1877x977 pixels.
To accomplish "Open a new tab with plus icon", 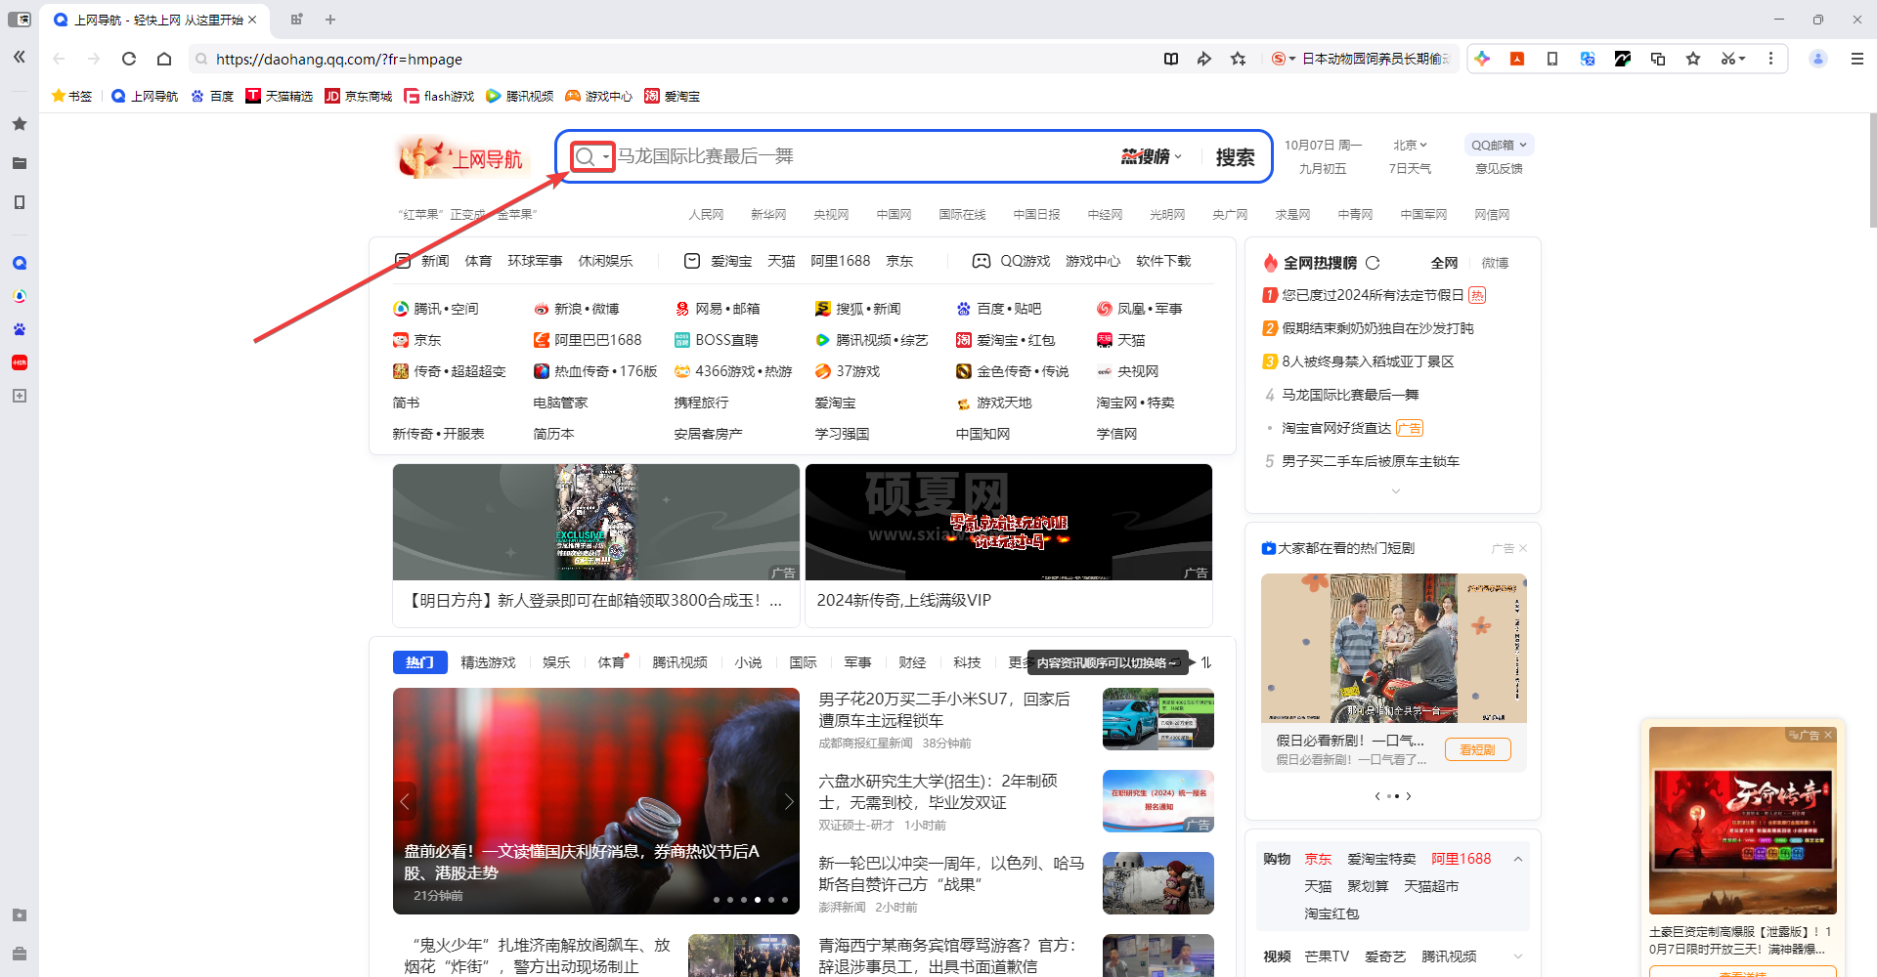I will pyautogui.click(x=330, y=20).
